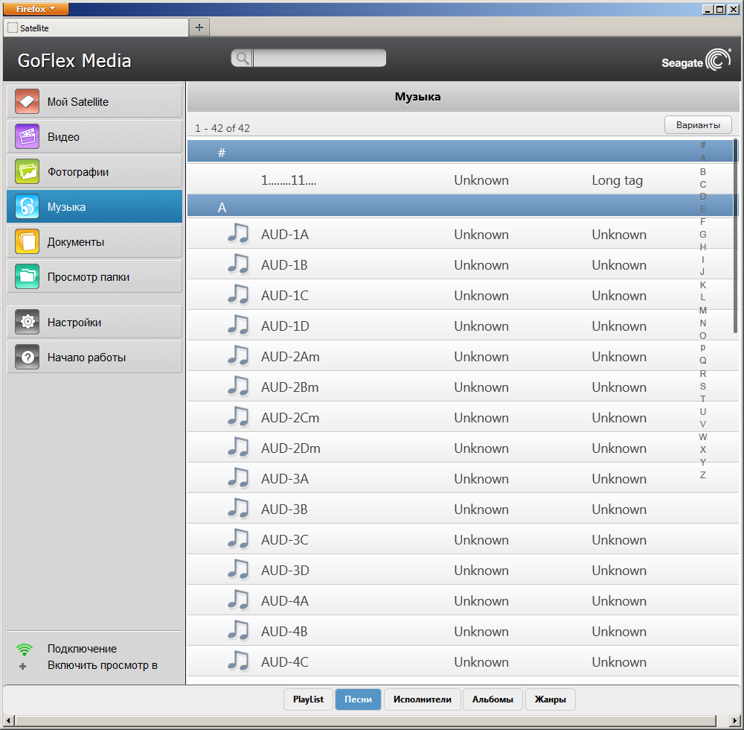Image resolution: width=744 pixels, height=730 pixels.
Task: Select the AUD-4B song title
Action: [x=284, y=631]
